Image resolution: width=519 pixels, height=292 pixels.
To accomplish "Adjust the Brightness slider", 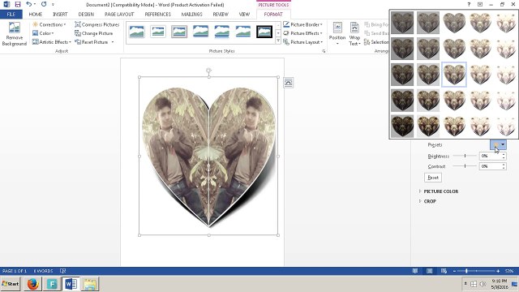I will 465,156.
